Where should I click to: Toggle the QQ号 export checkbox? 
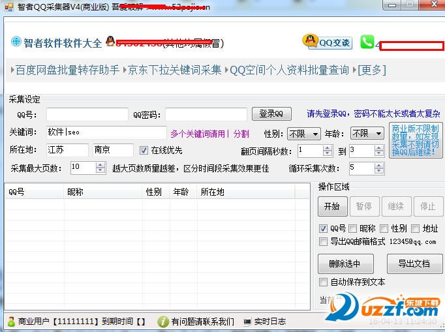tap(323, 228)
